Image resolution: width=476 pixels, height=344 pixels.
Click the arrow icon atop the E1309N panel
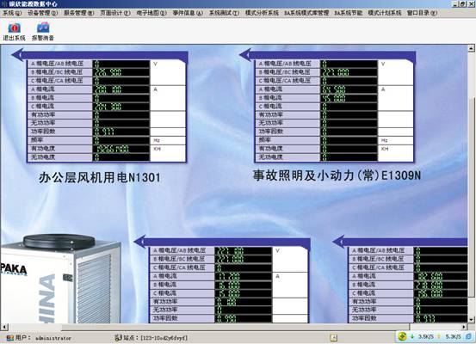(x=245, y=55)
